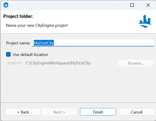Maximize the dialog window
156x121 pixels.
pyautogui.click(x=132, y=5)
